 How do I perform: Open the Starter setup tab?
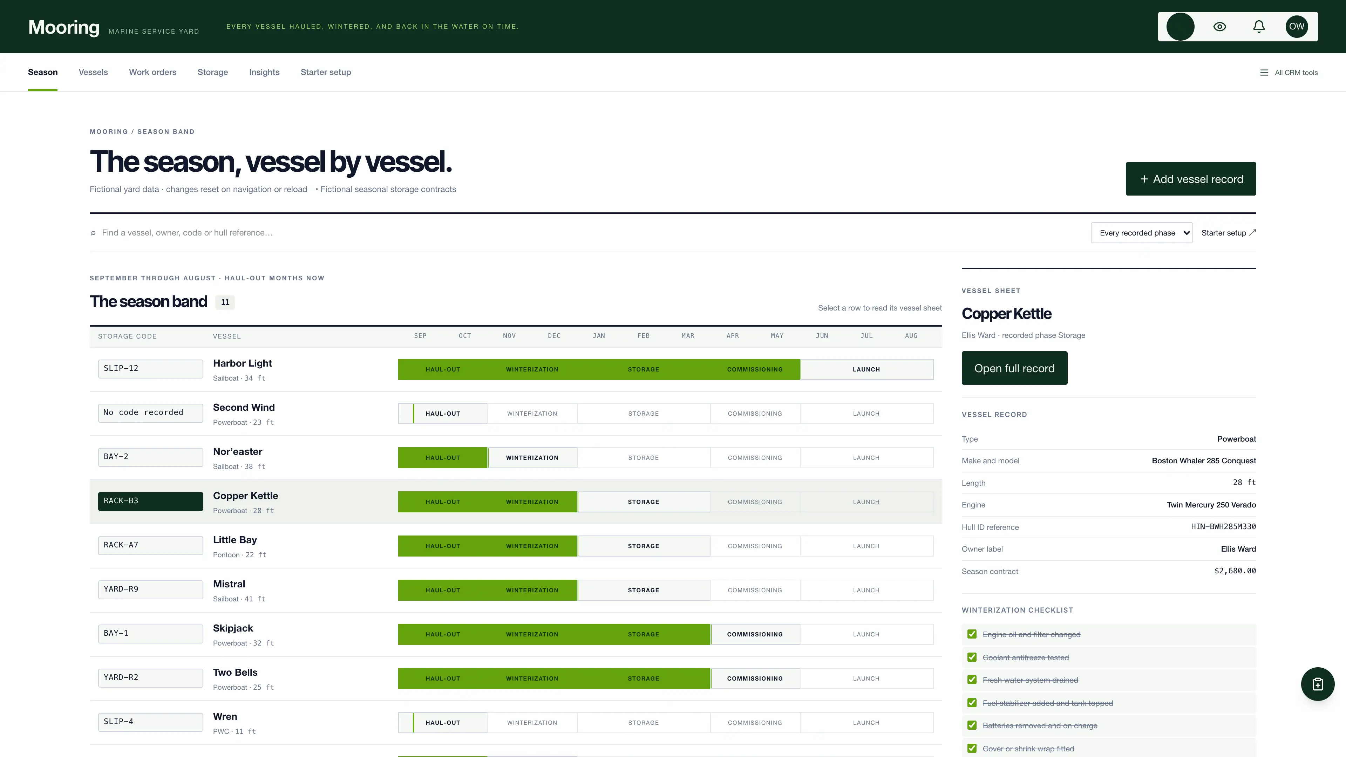(x=326, y=72)
